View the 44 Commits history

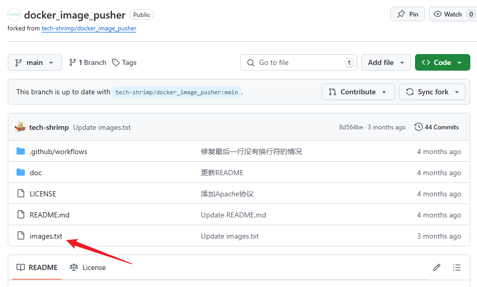point(437,127)
